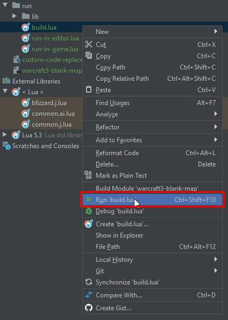
Task: Click the Cut scissors icon
Action: pyautogui.click(x=89, y=44)
